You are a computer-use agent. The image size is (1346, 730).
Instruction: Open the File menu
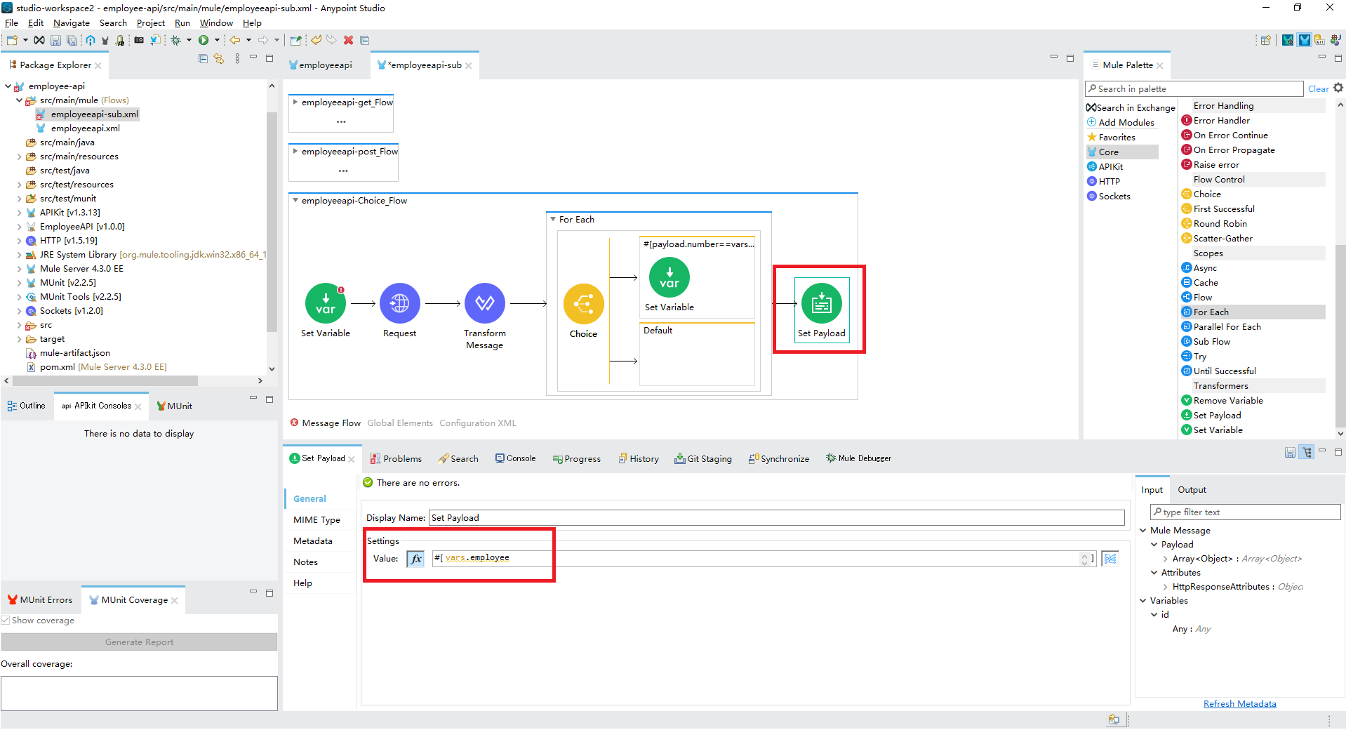pyautogui.click(x=11, y=23)
